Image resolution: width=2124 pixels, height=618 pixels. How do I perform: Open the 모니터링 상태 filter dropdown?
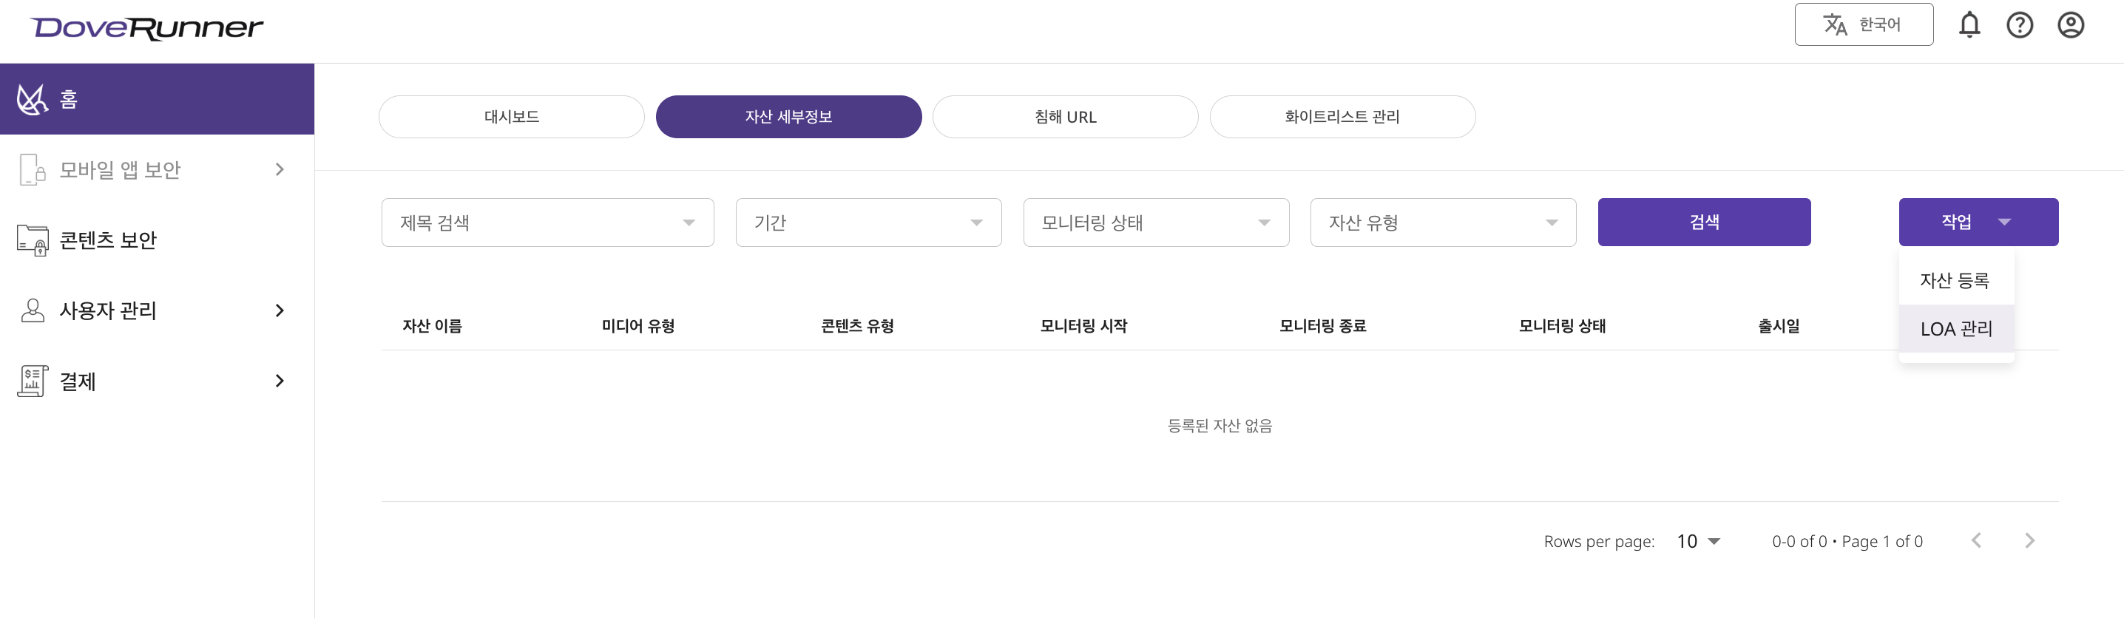pos(1155,223)
